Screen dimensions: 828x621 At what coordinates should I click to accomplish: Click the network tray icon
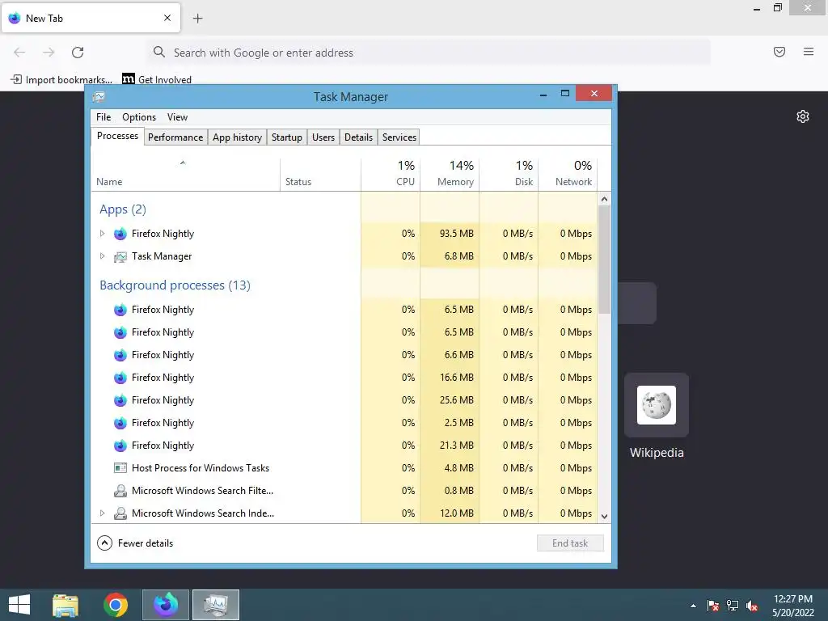coord(733,606)
